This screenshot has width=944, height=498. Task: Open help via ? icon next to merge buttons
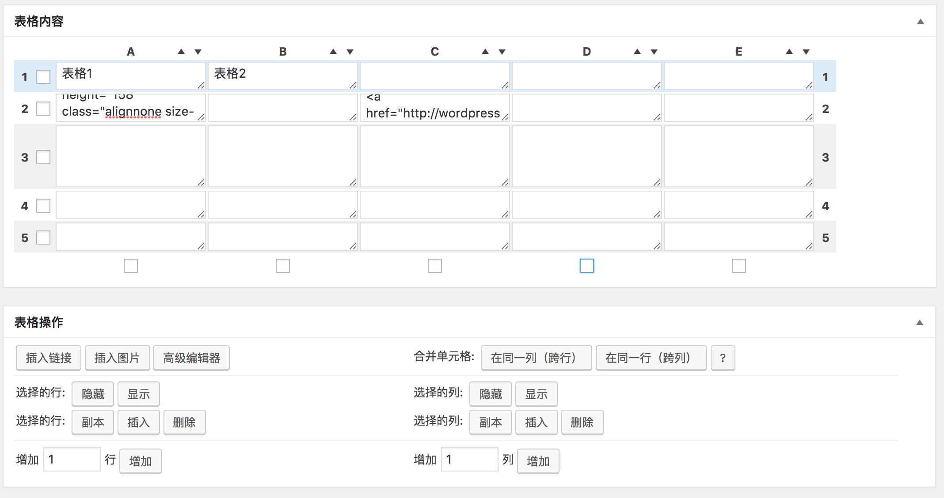[x=723, y=358]
